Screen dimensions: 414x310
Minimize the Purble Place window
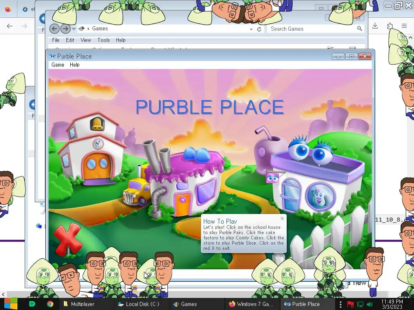338,56
